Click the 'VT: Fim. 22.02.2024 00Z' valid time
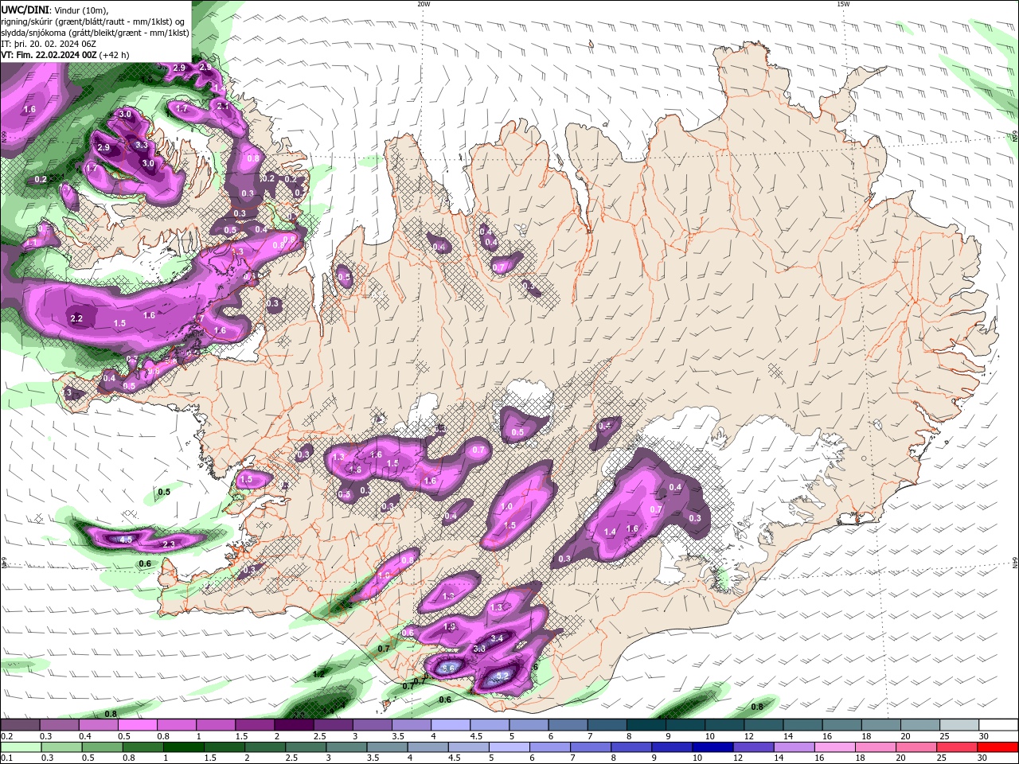This screenshot has width=1019, height=764. click(49, 55)
